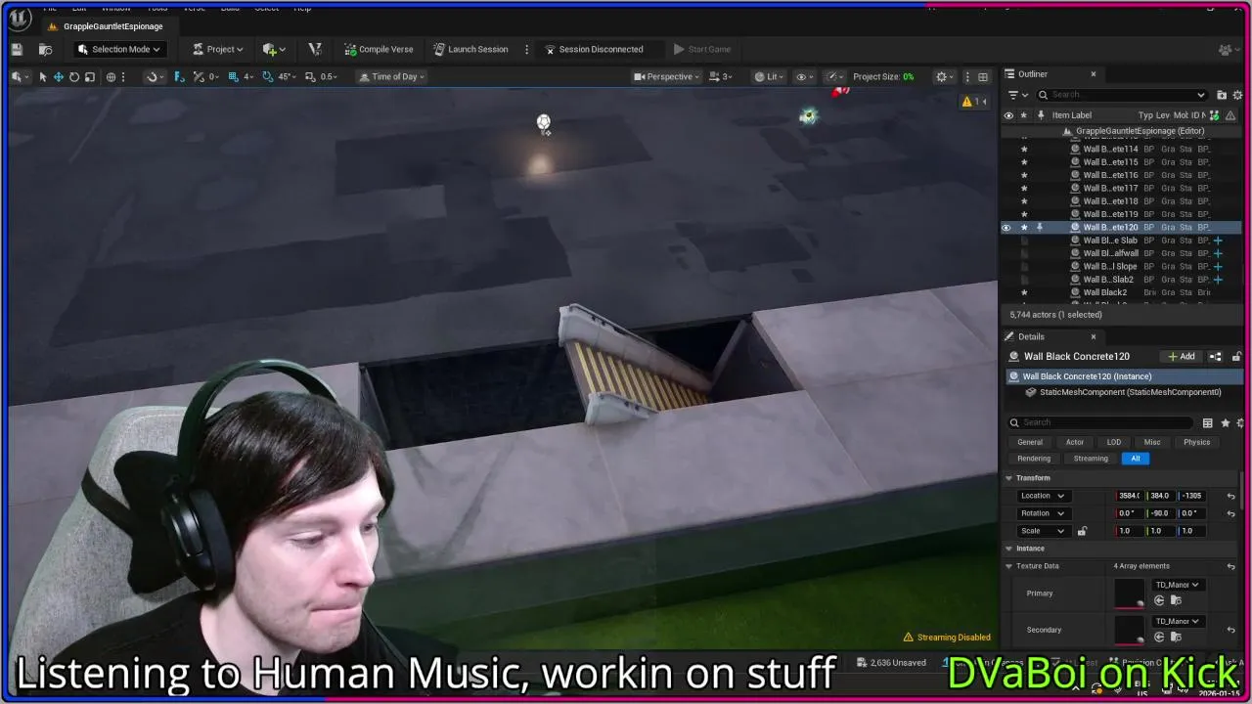Open the grid snap size 4 dropdown
Viewport: 1252px width, 704px height.
[x=248, y=76]
